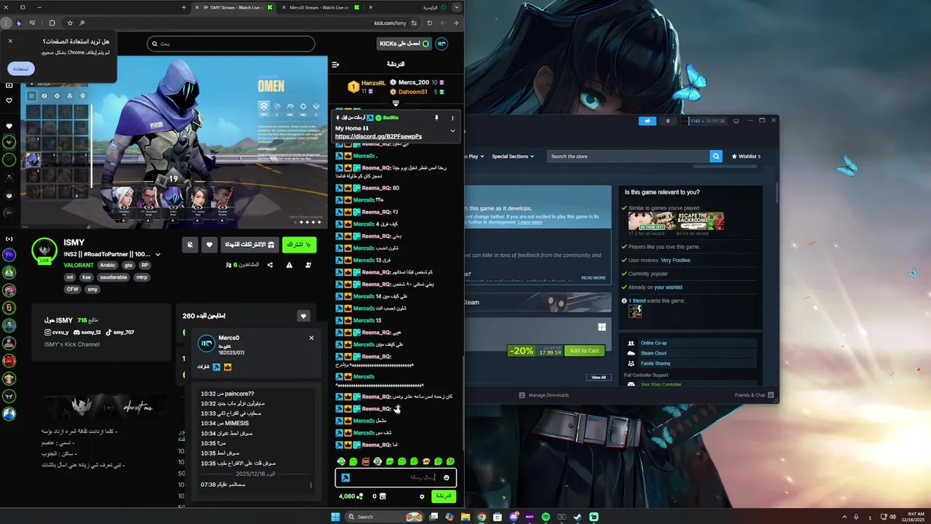Report the stream via warning triangle icon
This screenshot has height=524, width=931.
point(289,265)
